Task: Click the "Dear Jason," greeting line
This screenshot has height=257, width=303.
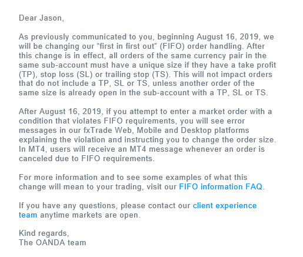Action: (x=41, y=18)
